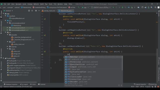160x90 pixels.
Task: Open the Project tool window side tab
Action: (1, 14)
